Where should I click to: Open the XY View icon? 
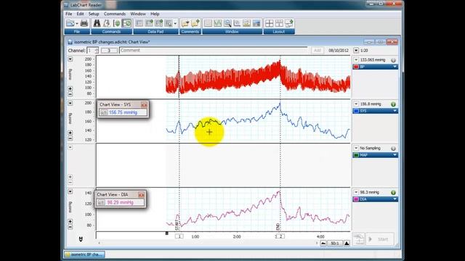pos(237,23)
